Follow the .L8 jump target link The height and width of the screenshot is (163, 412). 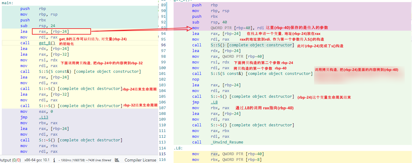pyautogui.click(x=214, y=102)
